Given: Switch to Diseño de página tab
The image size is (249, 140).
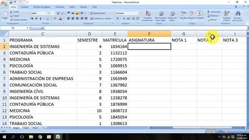Looking at the screenshot, I should (42, 7).
